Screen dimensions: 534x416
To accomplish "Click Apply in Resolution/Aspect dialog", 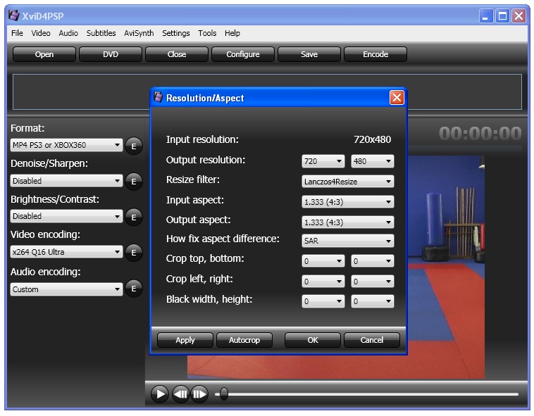I will coord(185,340).
